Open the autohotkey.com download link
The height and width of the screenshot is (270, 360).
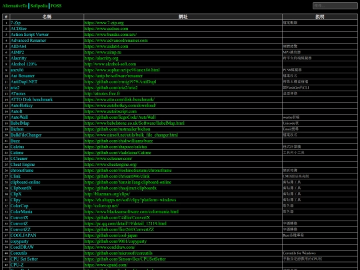tap(120, 105)
